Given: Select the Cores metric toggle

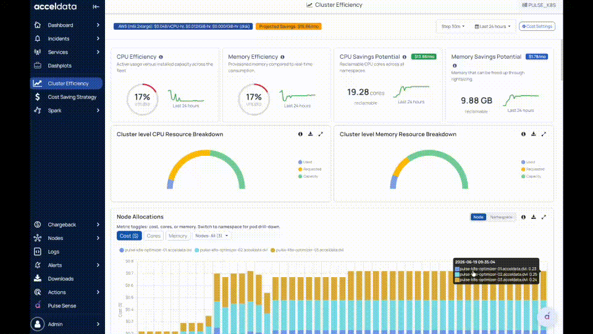Looking at the screenshot, I should pyautogui.click(x=154, y=236).
